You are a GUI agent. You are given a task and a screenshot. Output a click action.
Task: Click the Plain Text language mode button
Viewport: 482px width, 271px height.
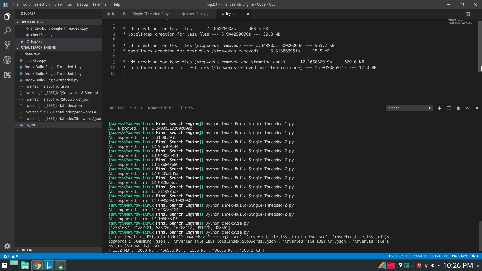coord(459,256)
